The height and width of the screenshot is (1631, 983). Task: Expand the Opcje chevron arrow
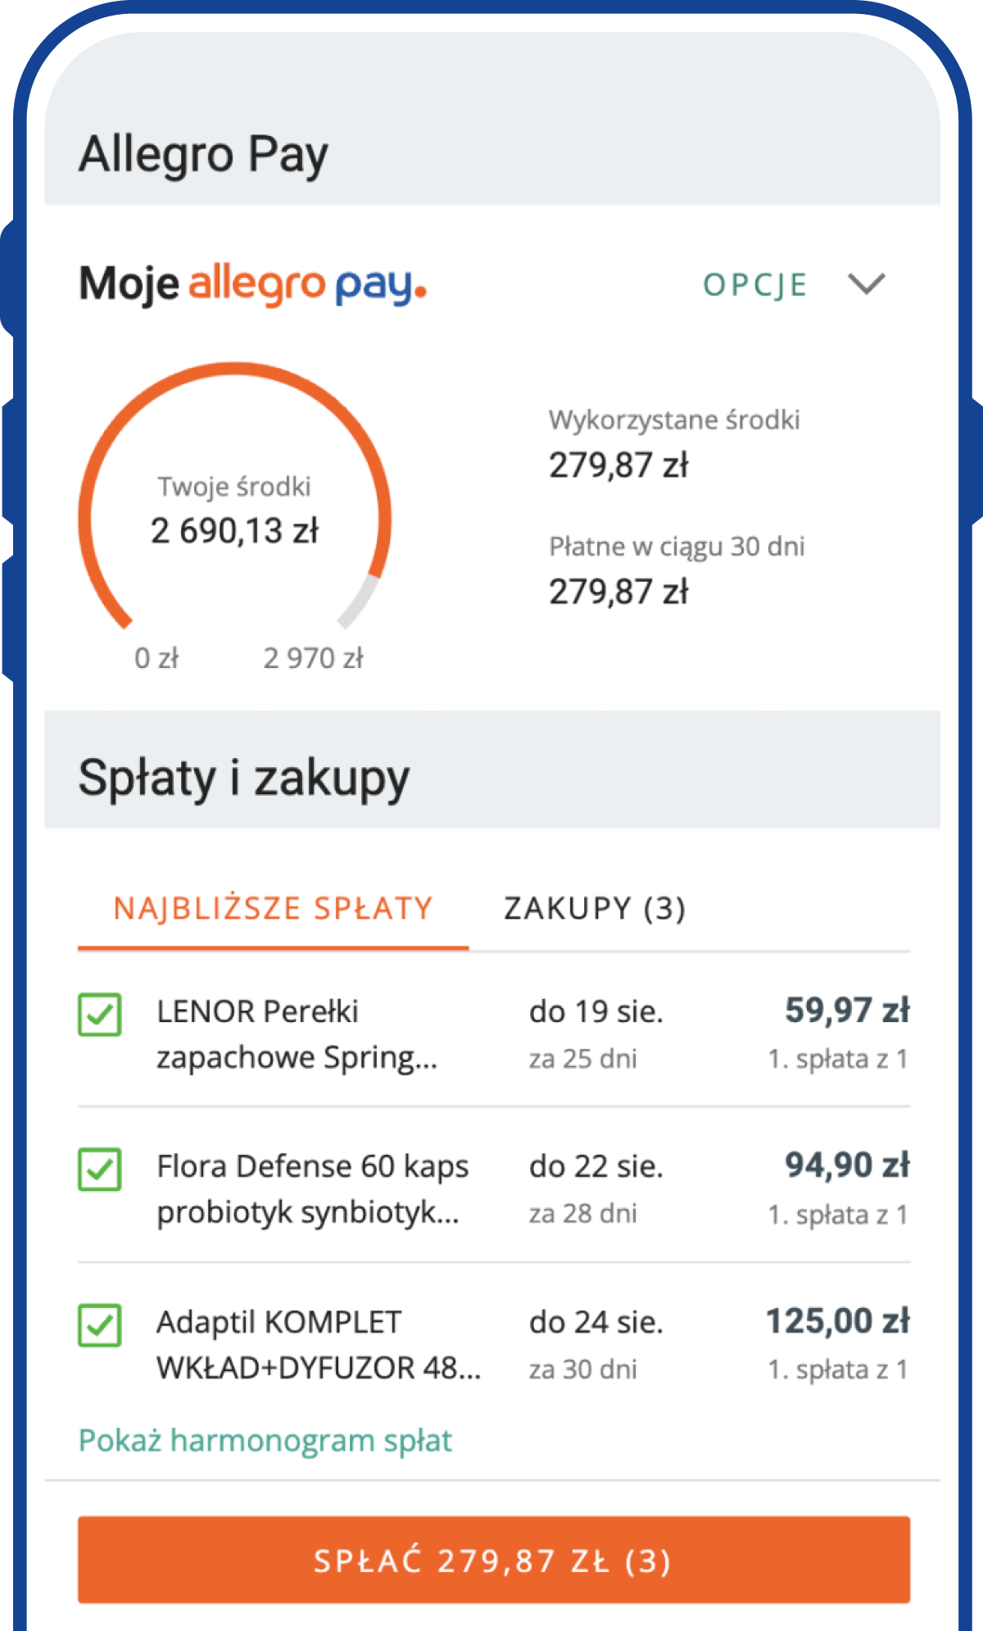pos(866,284)
